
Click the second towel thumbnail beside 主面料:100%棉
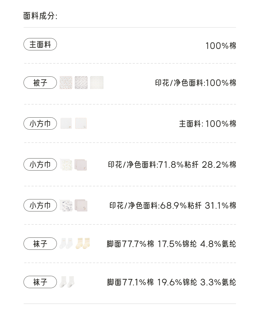click(x=81, y=123)
